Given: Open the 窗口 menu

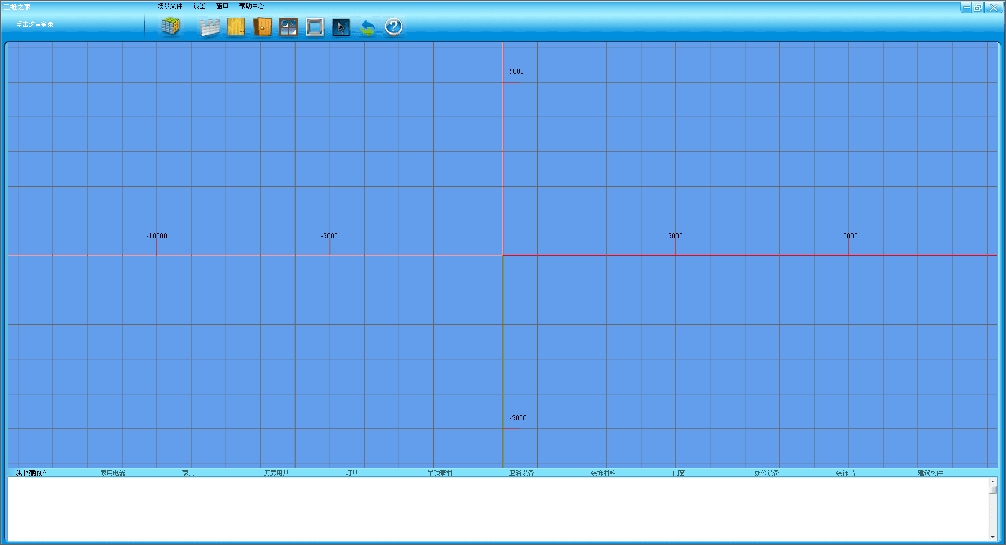Looking at the screenshot, I should pos(222,6).
